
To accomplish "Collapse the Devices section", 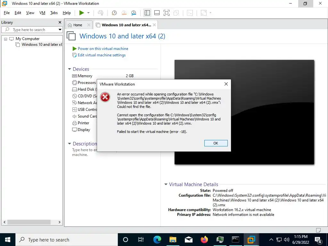I will coord(70,69).
